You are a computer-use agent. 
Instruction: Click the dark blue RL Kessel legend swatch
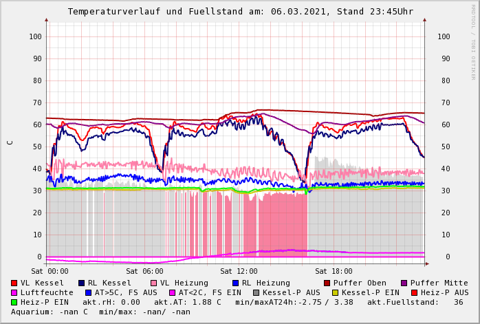[x=82, y=283]
